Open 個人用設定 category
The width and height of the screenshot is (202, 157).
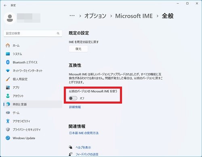point(33,79)
